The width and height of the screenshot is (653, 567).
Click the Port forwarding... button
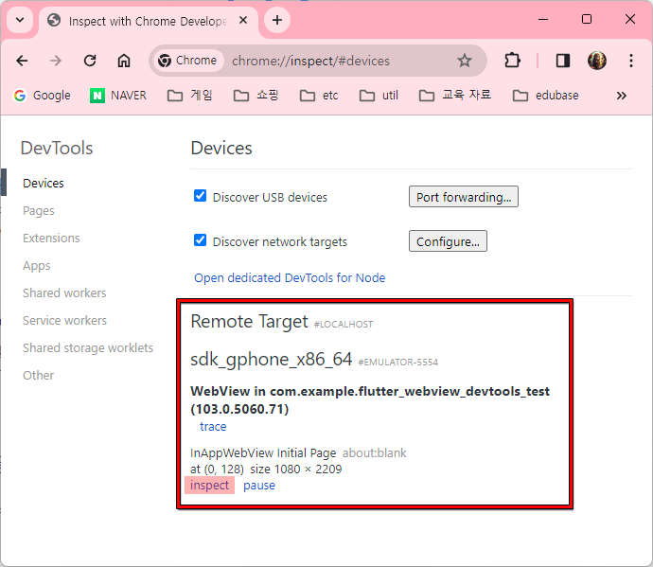tap(464, 197)
